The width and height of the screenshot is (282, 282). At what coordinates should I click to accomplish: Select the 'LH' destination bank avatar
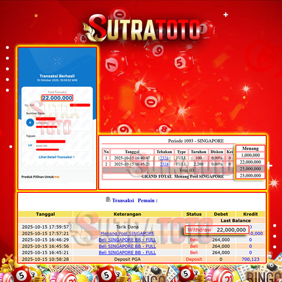tap(30, 145)
